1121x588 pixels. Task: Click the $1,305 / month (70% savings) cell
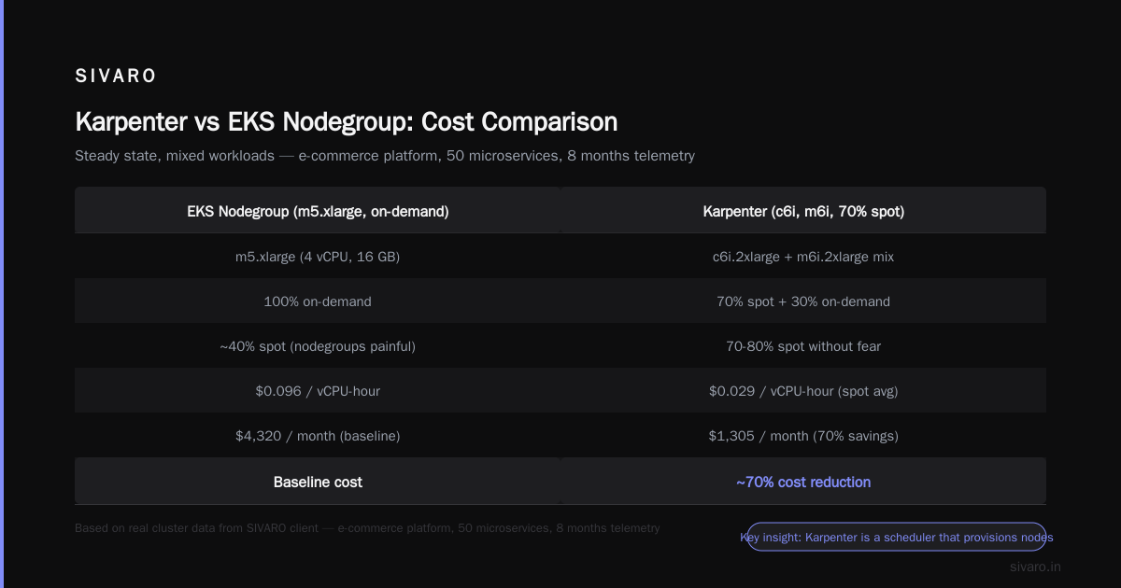click(x=803, y=435)
